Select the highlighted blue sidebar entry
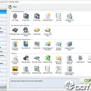 [x=3, y=12]
